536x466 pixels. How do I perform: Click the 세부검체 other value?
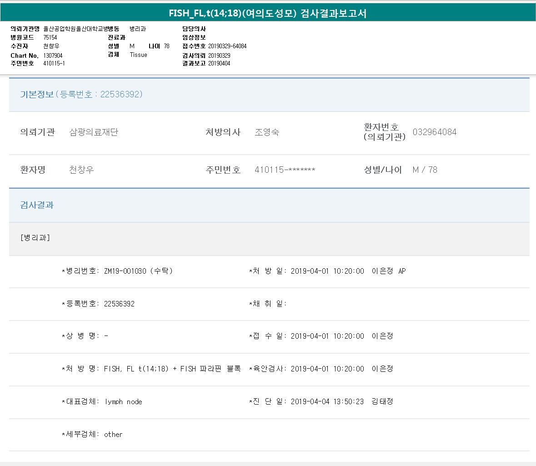click(113, 435)
